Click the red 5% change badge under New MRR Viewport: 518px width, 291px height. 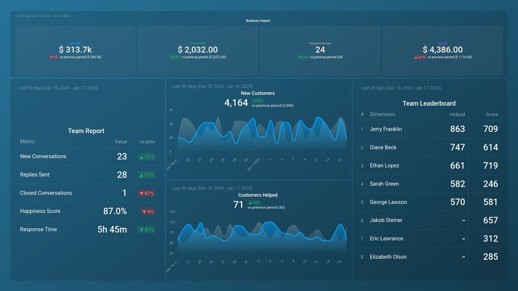tap(54, 57)
